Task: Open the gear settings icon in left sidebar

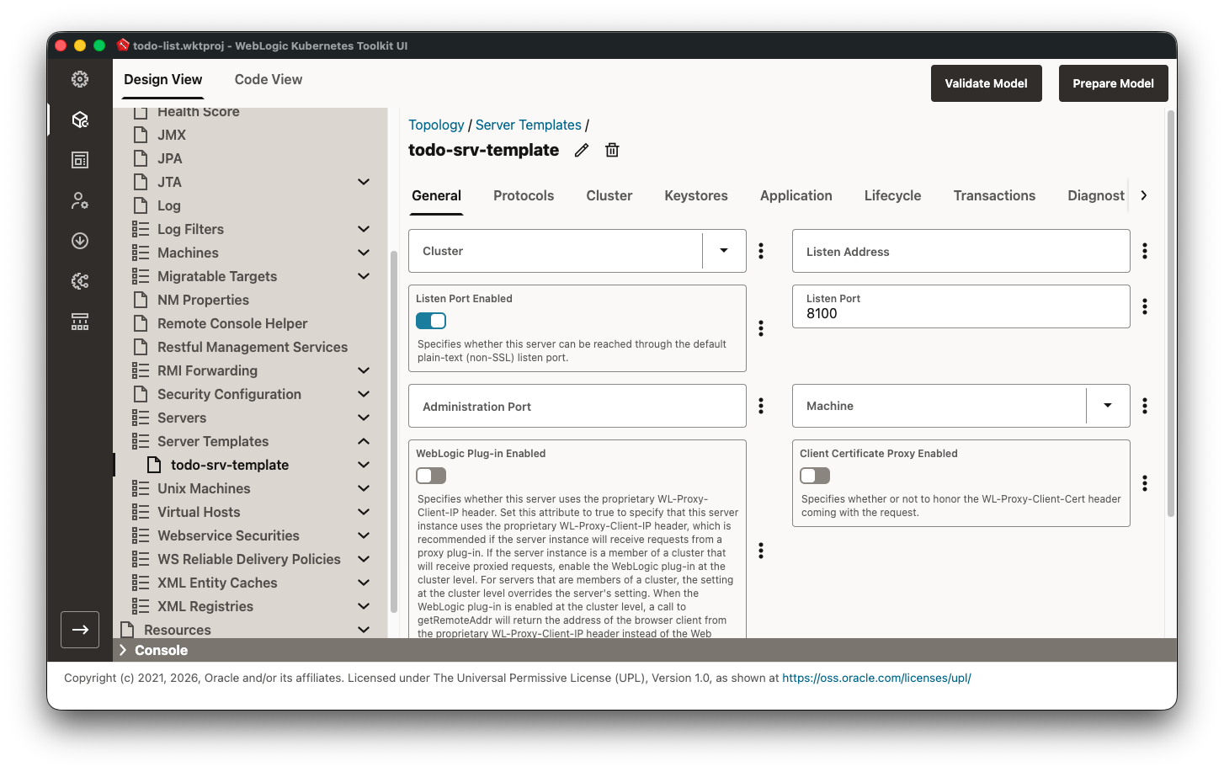Action: [x=80, y=79]
